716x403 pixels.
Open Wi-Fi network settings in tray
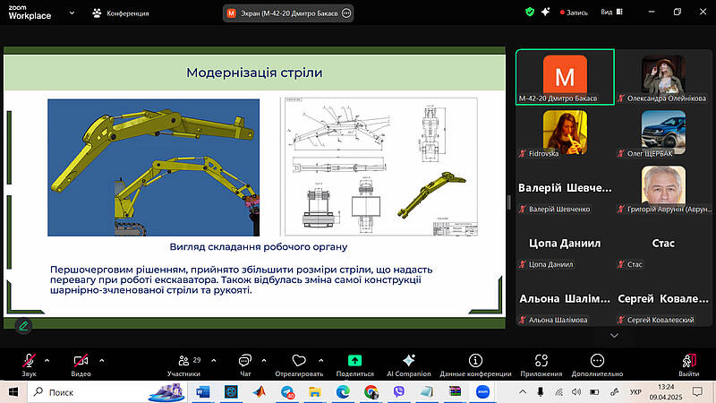click(558, 392)
